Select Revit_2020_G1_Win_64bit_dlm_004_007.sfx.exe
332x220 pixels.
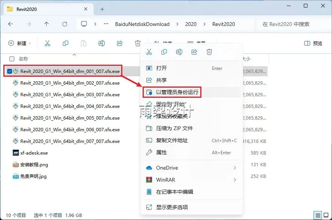[x=70, y=106]
